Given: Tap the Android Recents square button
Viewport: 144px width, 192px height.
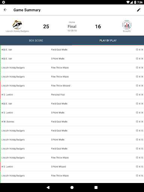Looking at the screenshot, I should [x=96, y=187].
